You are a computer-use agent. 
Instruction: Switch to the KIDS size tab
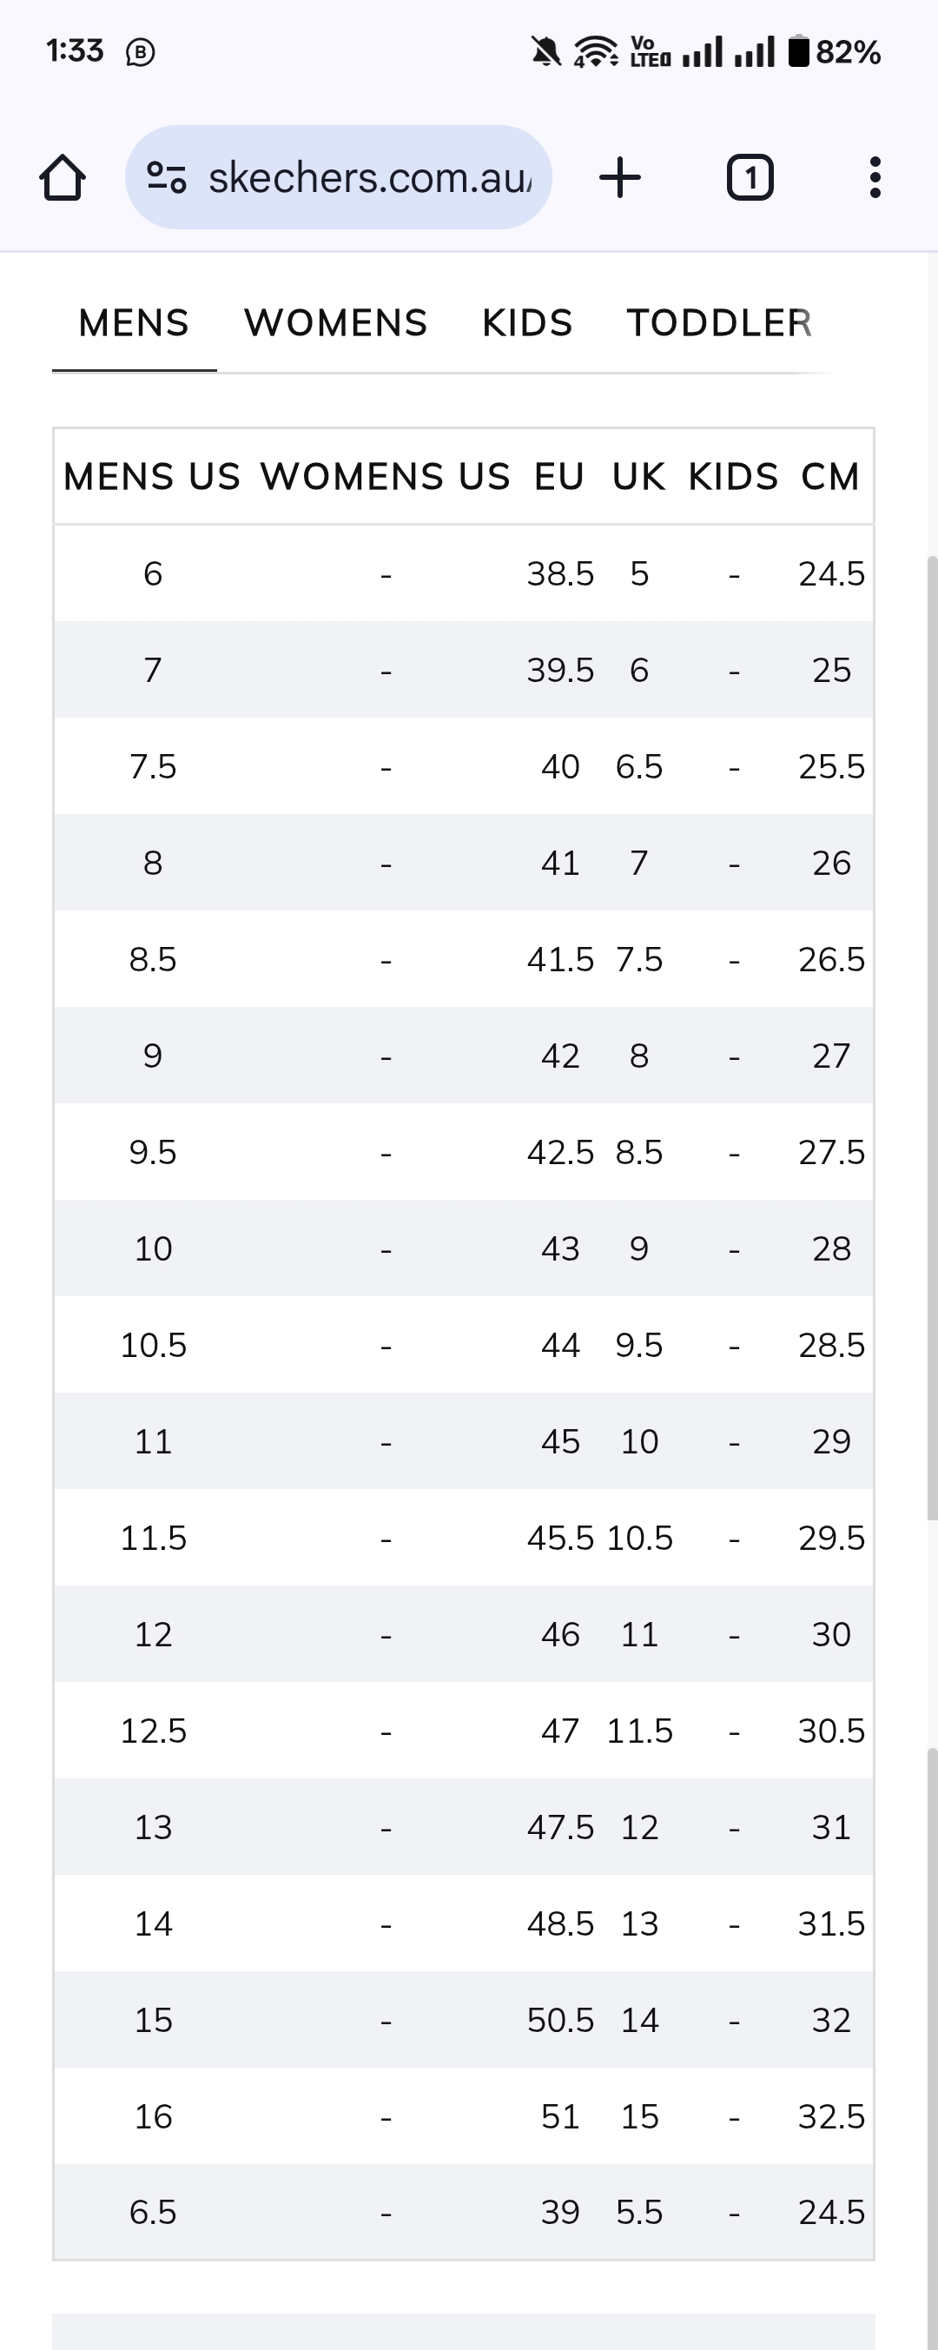pos(527,323)
